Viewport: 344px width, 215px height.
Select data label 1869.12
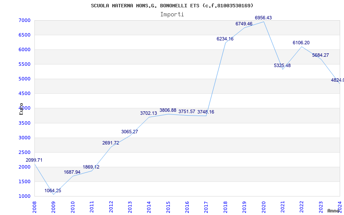[91, 167]
